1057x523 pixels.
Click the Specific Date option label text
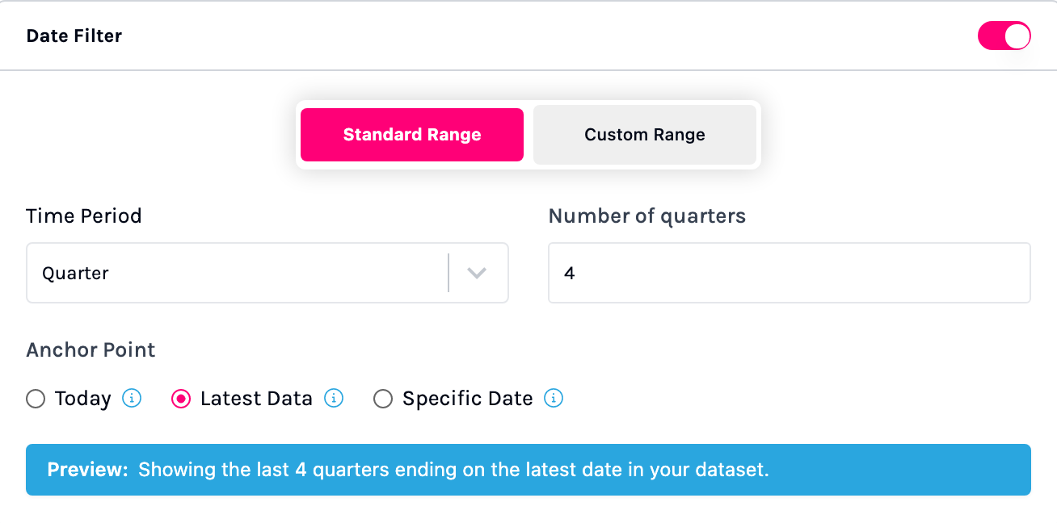pyautogui.click(x=467, y=399)
